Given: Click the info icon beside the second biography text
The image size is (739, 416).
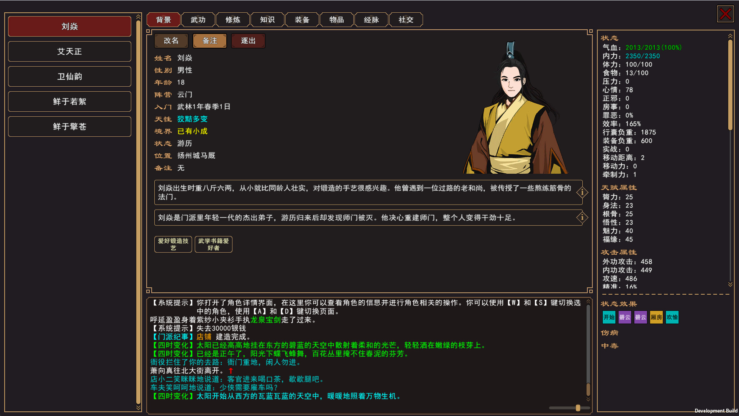Looking at the screenshot, I should tap(582, 218).
